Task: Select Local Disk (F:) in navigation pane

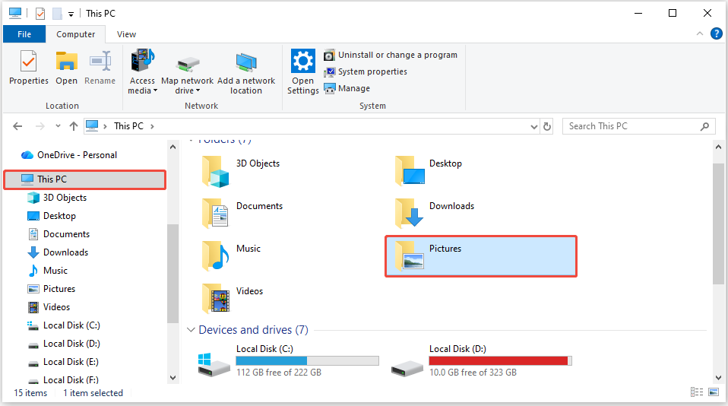Action: point(63,380)
